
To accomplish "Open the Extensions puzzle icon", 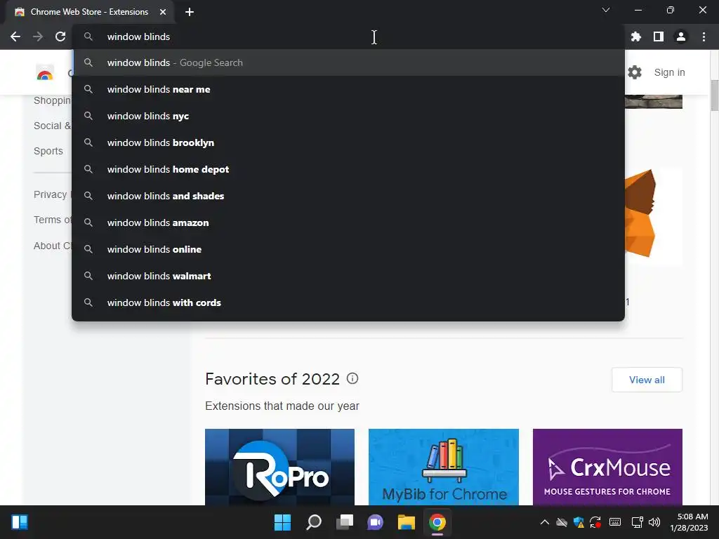I will pos(636,36).
